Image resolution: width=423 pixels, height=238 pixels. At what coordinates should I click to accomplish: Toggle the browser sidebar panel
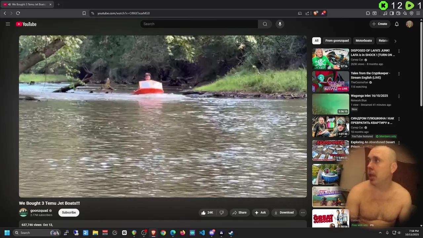(392, 13)
